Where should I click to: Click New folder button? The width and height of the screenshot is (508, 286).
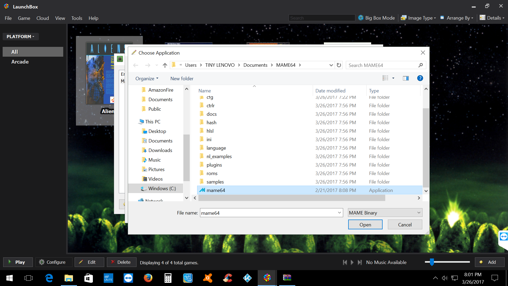point(182,79)
